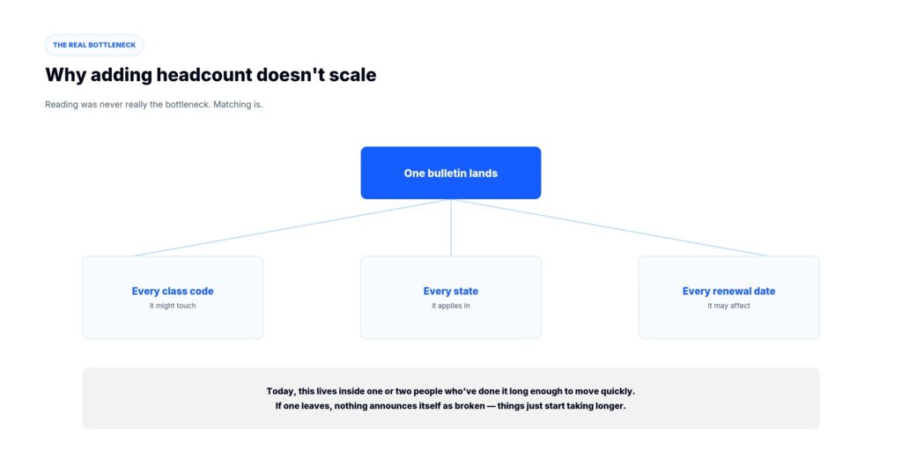Screen dimensions: 902x451
Task: Click the "It applies in" caption
Action: pos(450,306)
